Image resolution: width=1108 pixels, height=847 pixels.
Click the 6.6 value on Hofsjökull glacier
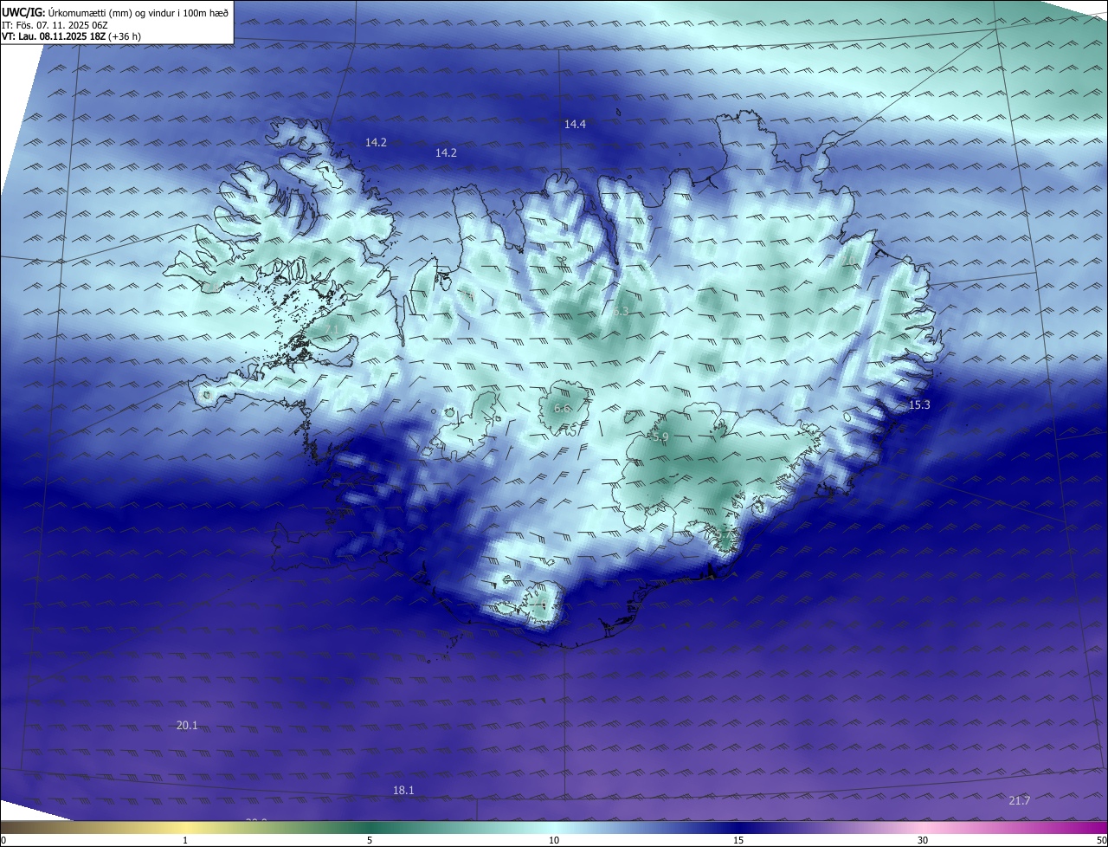click(562, 409)
